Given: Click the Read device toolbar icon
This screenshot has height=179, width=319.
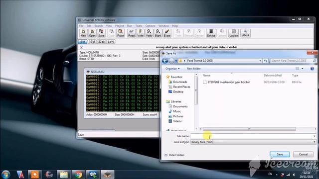Looking at the screenshot, I should pyautogui.click(x=131, y=33).
